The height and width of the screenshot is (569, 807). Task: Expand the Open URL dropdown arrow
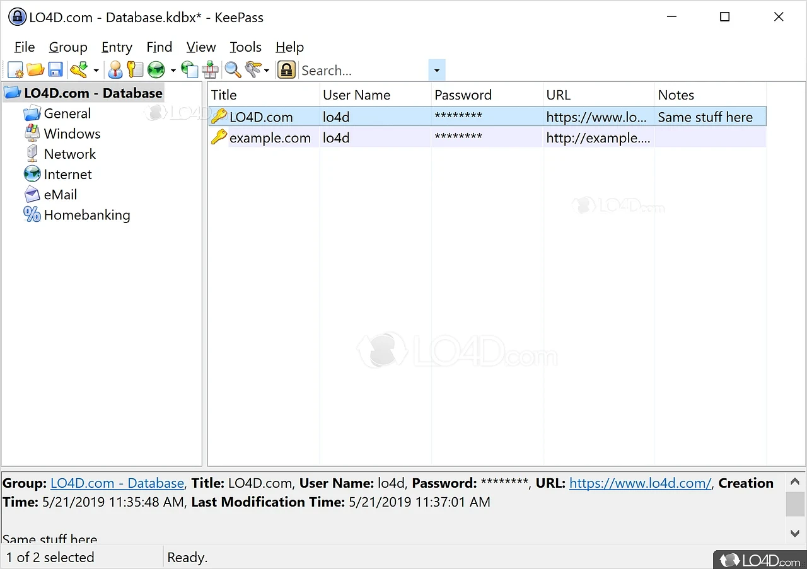pos(173,69)
